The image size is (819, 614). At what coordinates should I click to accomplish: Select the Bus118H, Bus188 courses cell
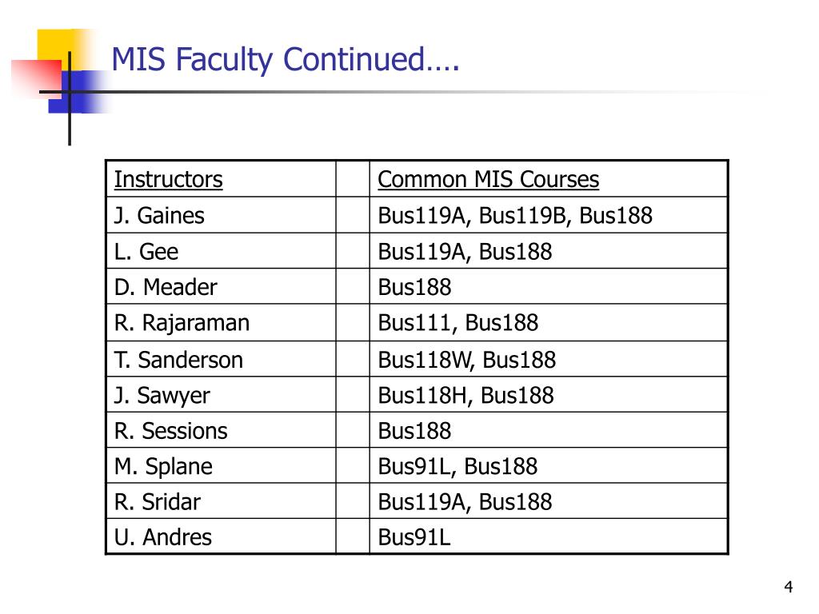pyautogui.click(x=549, y=395)
